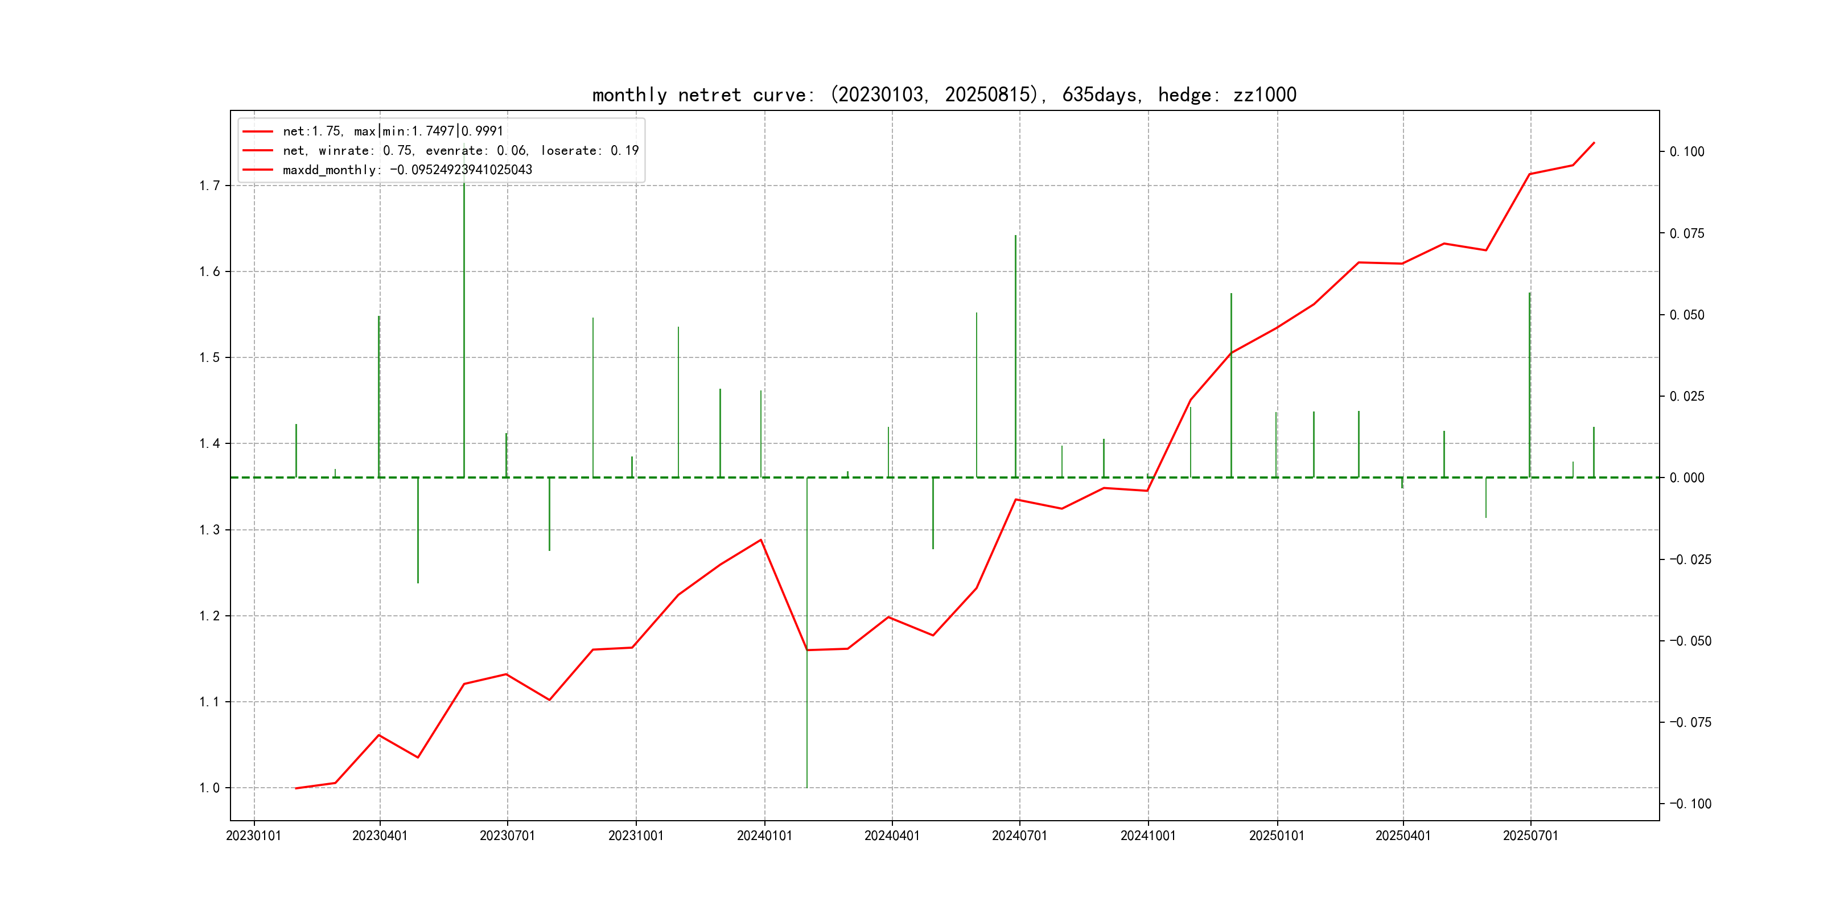Click the 20230101 x-axis label
The height and width of the screenshot is (922, 1844).
coord(253,836)
